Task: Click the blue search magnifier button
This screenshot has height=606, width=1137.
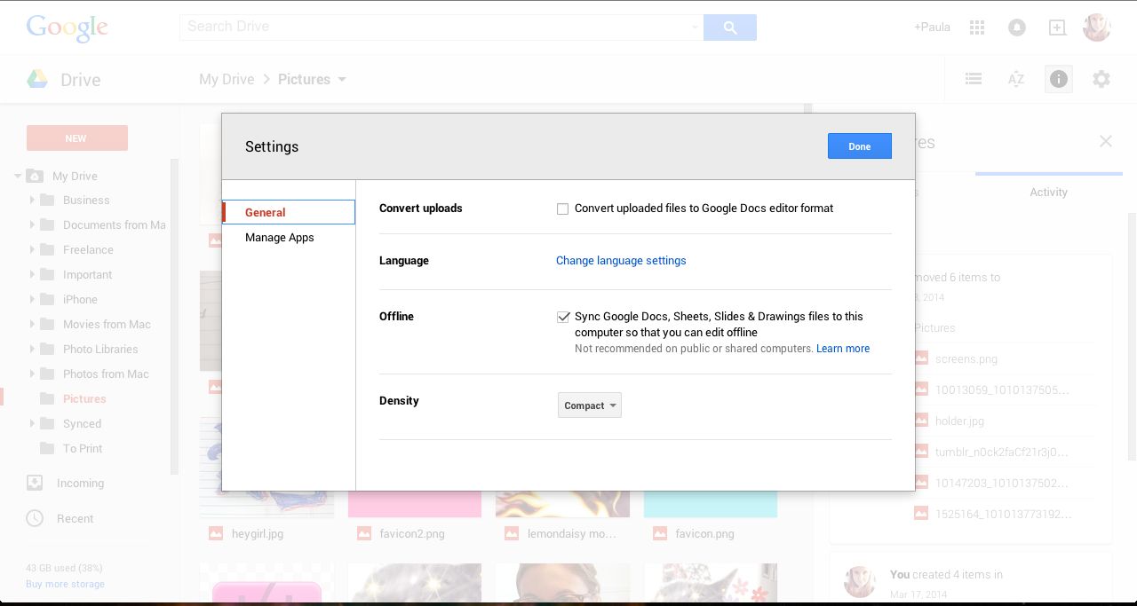Action: (x=730, y=28)
